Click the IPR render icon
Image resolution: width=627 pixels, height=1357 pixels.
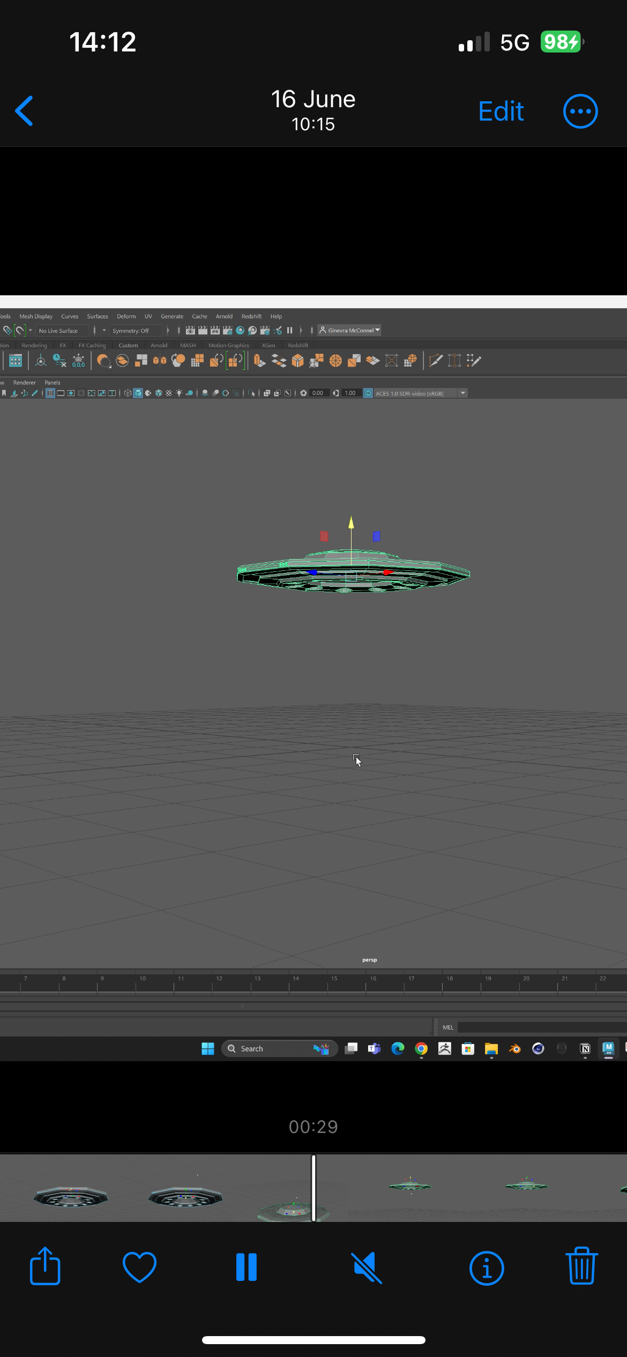point(215,331)
